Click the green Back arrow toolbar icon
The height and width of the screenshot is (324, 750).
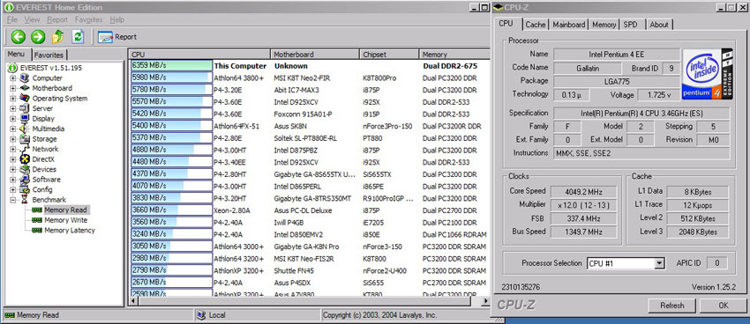19,36
